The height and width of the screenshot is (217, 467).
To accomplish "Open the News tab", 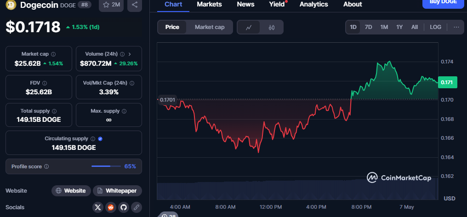I will coord(245,5).
